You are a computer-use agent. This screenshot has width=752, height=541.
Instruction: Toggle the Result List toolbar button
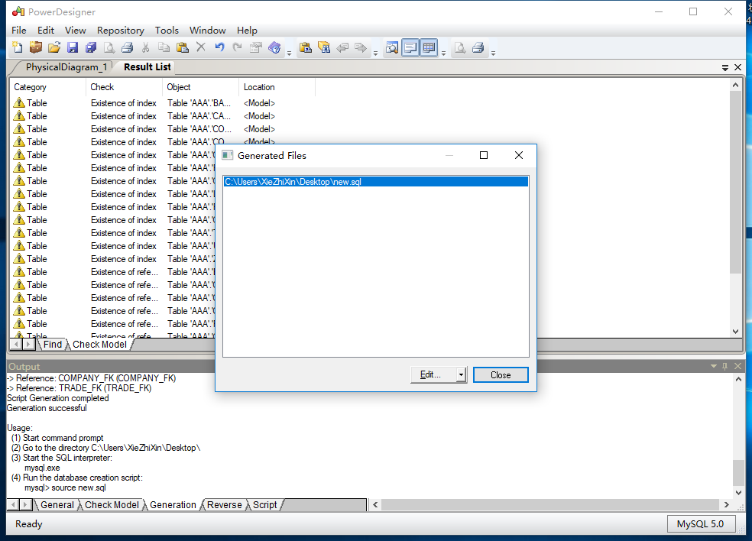[429, 47]
